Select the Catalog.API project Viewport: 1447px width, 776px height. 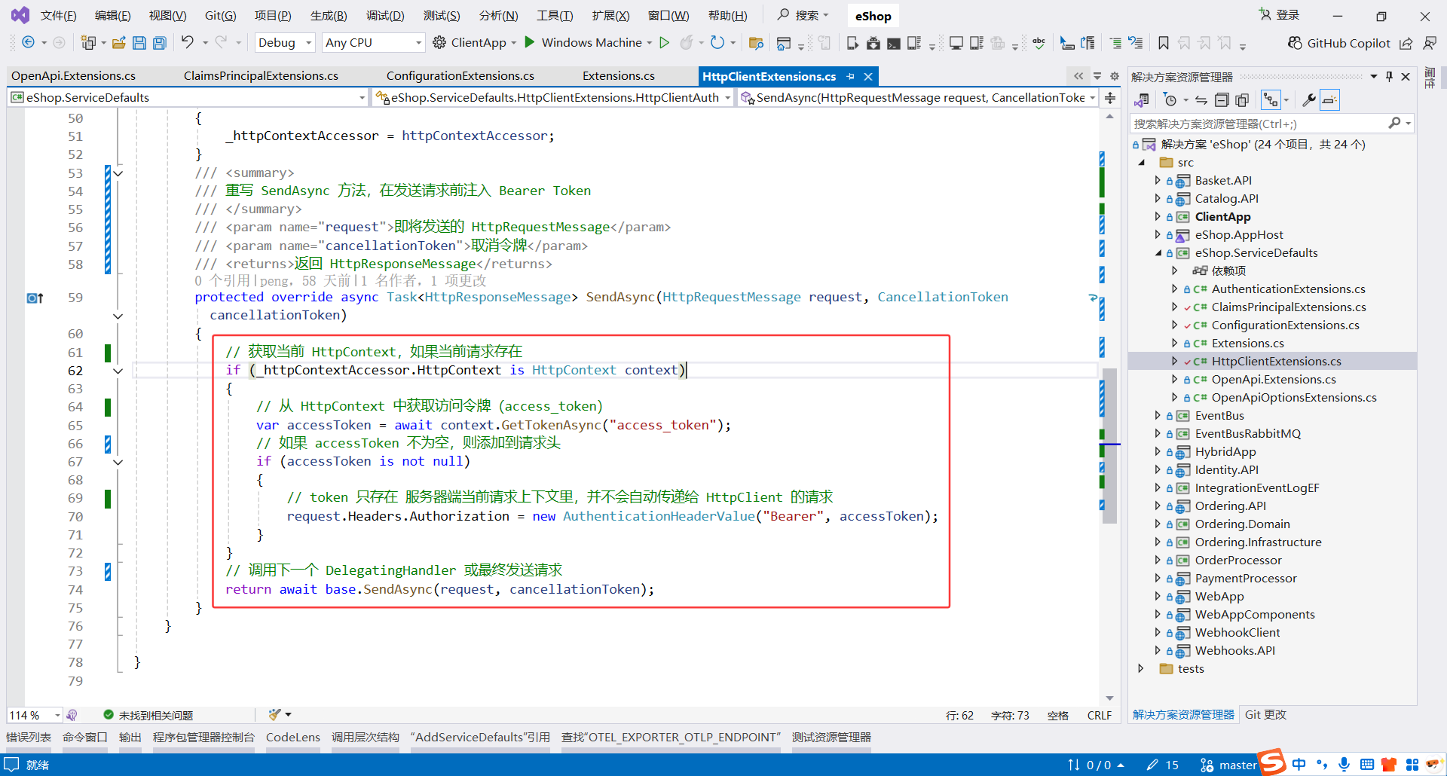point(1226,199)
